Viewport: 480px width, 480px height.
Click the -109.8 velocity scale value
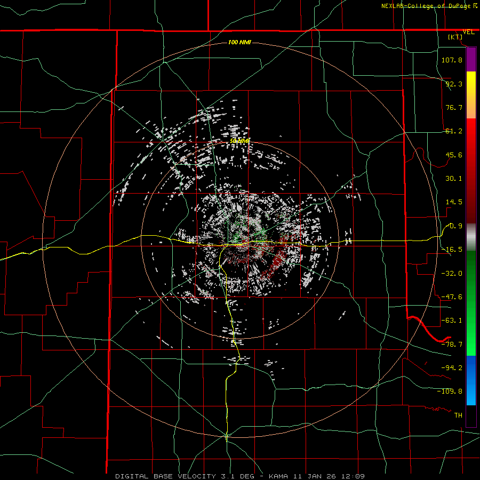click(x=450, y=391)
